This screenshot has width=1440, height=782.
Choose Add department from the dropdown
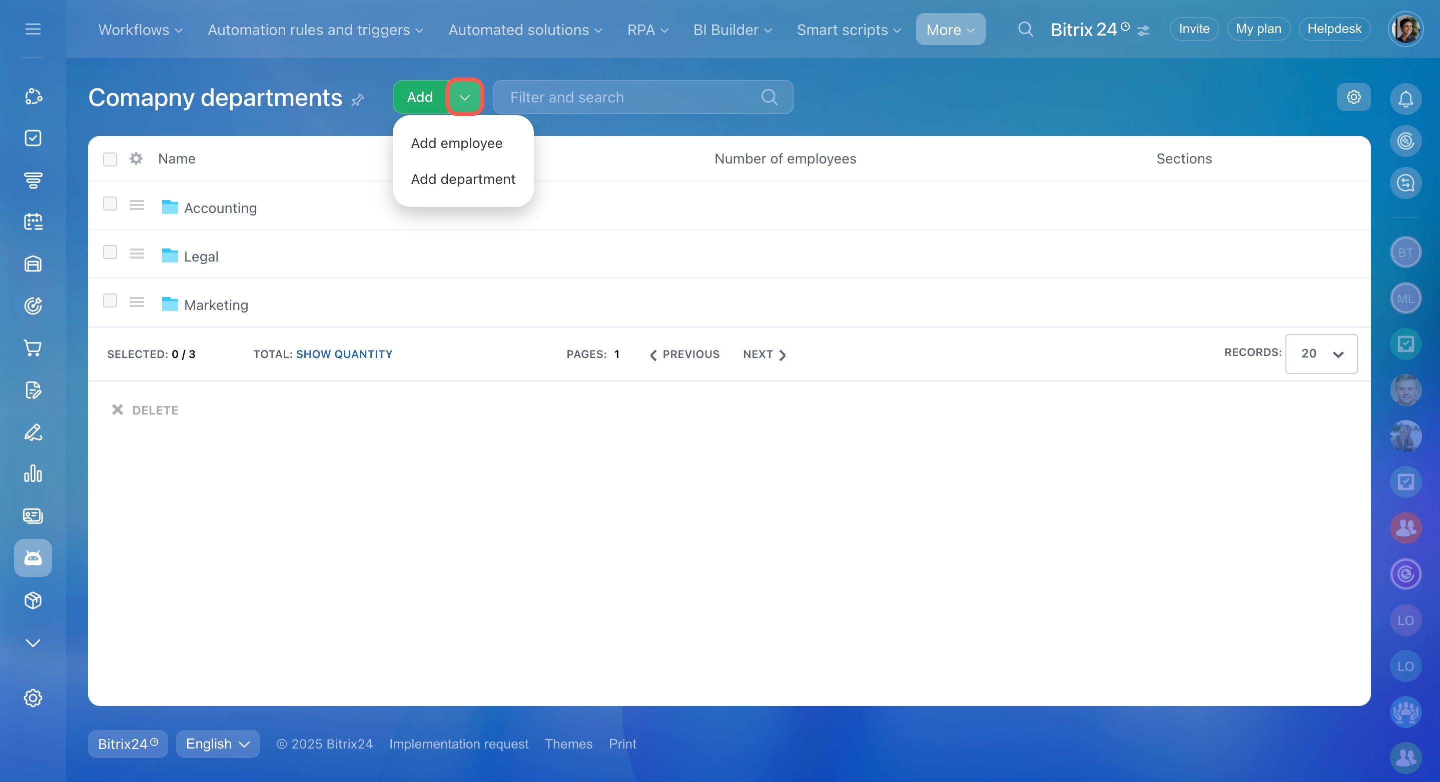[x=463, y=179]
